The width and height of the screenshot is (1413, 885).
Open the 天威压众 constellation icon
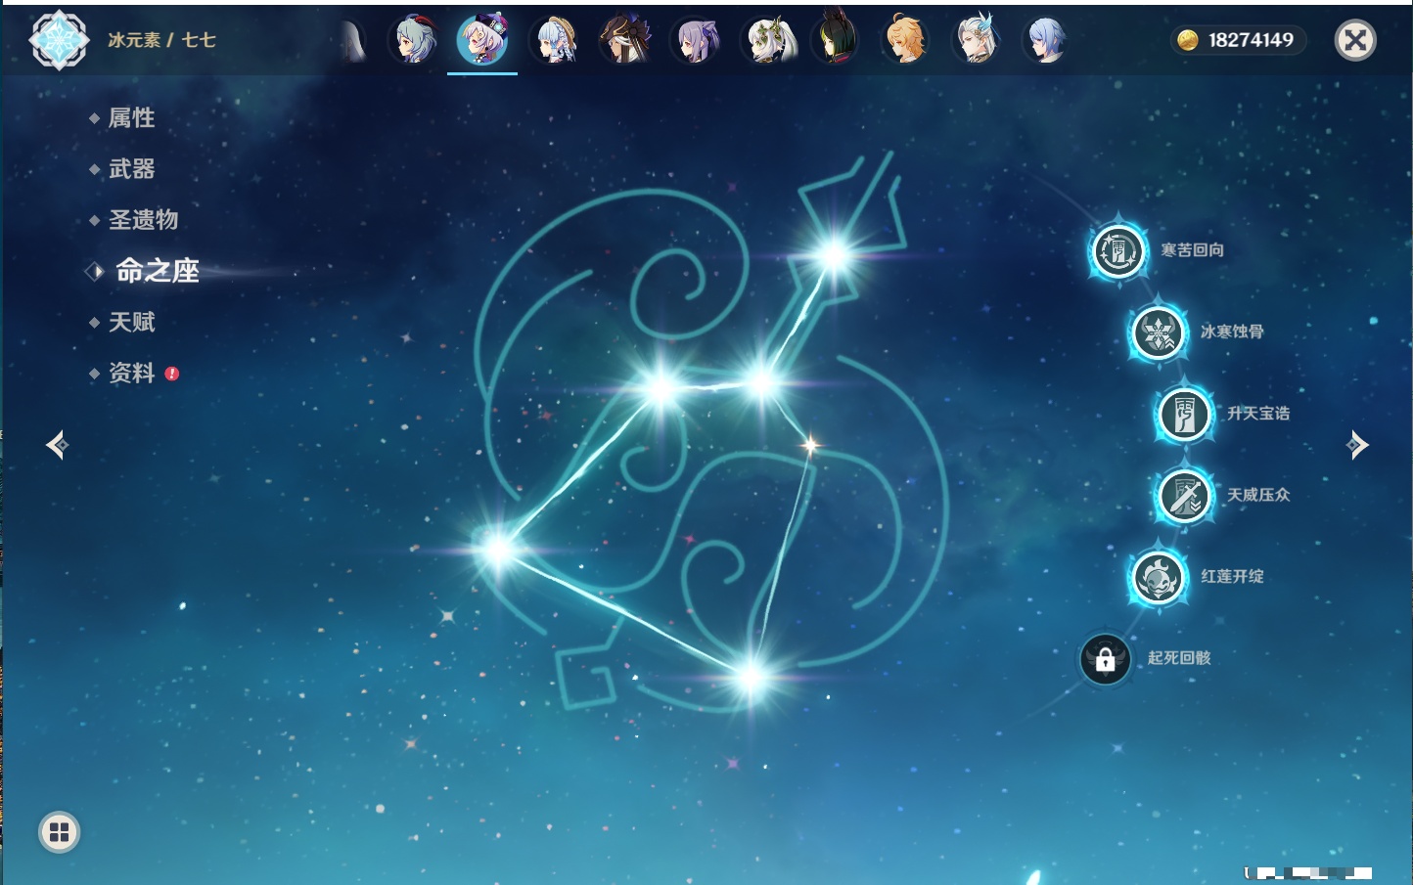pyautogui.click(x=1184, y=495)
